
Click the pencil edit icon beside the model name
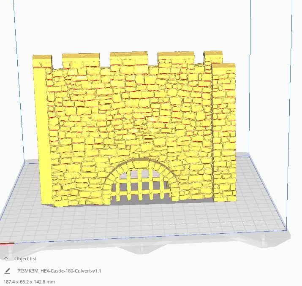[7, 271]
